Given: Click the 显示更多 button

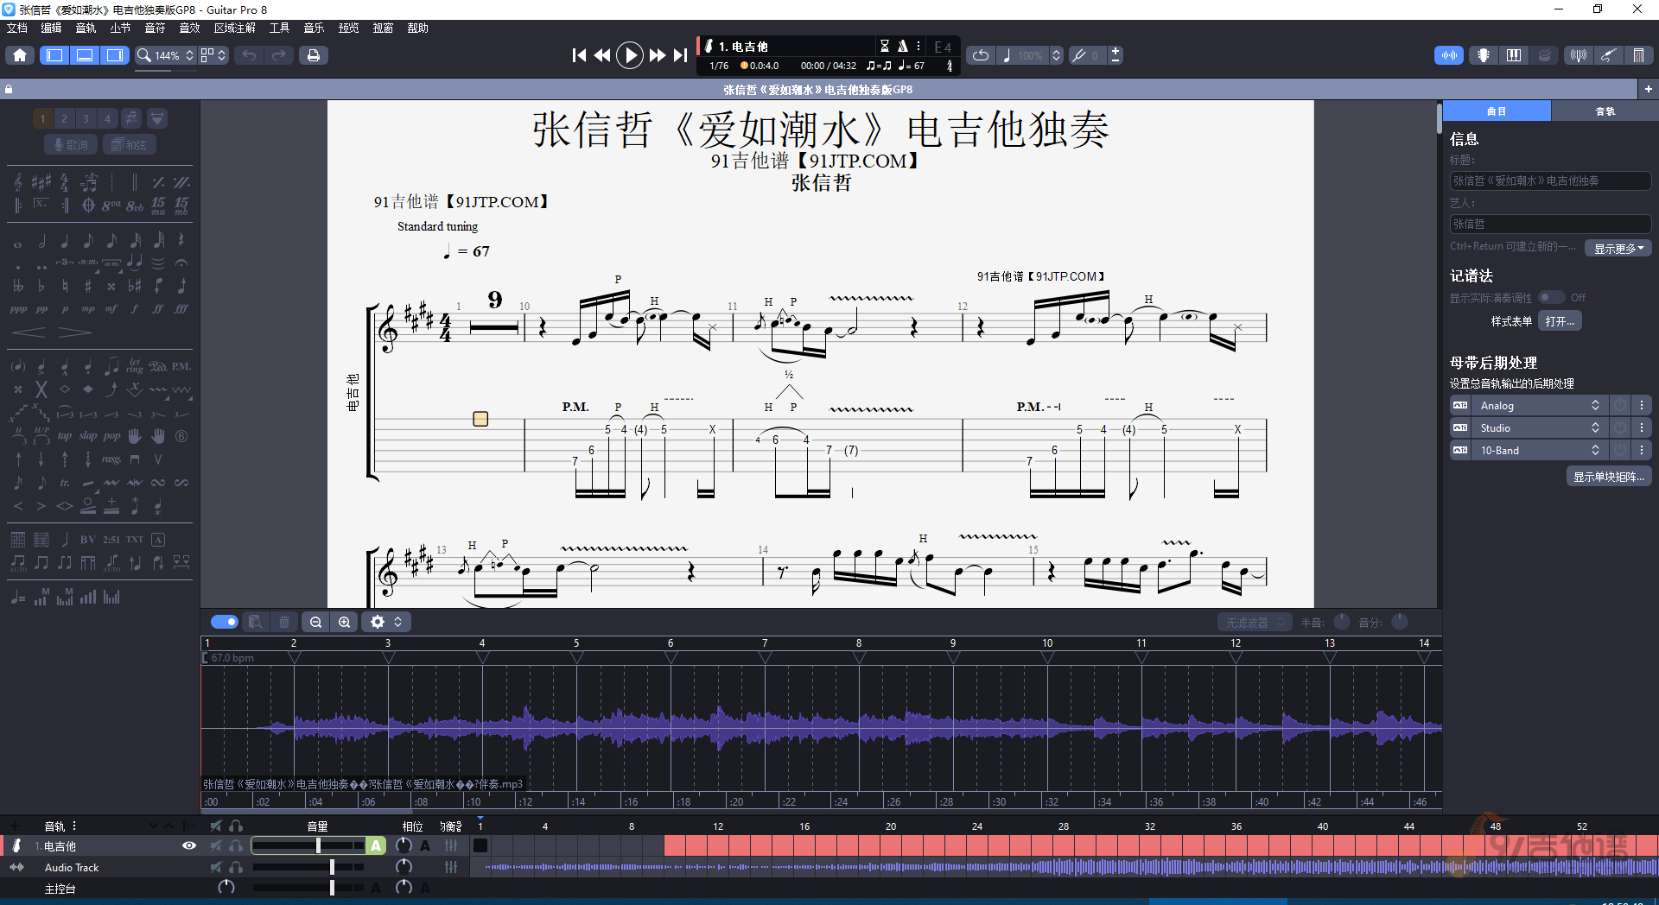Looking at the screenshot, I should coord(1618,248).
